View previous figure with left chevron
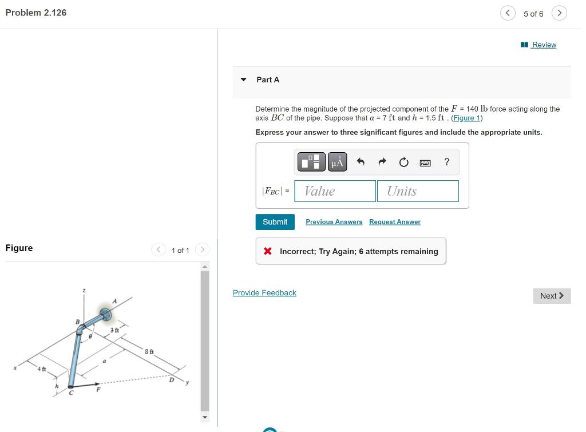586x432 pixels. click(x=159, y=249)
